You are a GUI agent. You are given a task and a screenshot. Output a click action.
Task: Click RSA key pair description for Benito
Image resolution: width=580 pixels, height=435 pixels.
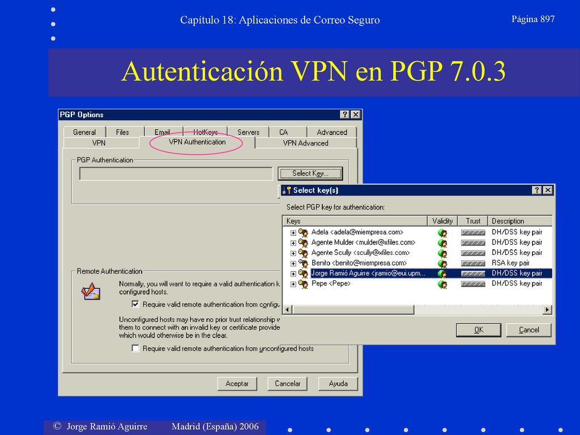click(510, 263)
